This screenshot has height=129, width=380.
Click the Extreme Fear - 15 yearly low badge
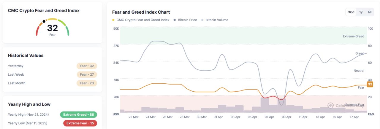tap(80, 123)
